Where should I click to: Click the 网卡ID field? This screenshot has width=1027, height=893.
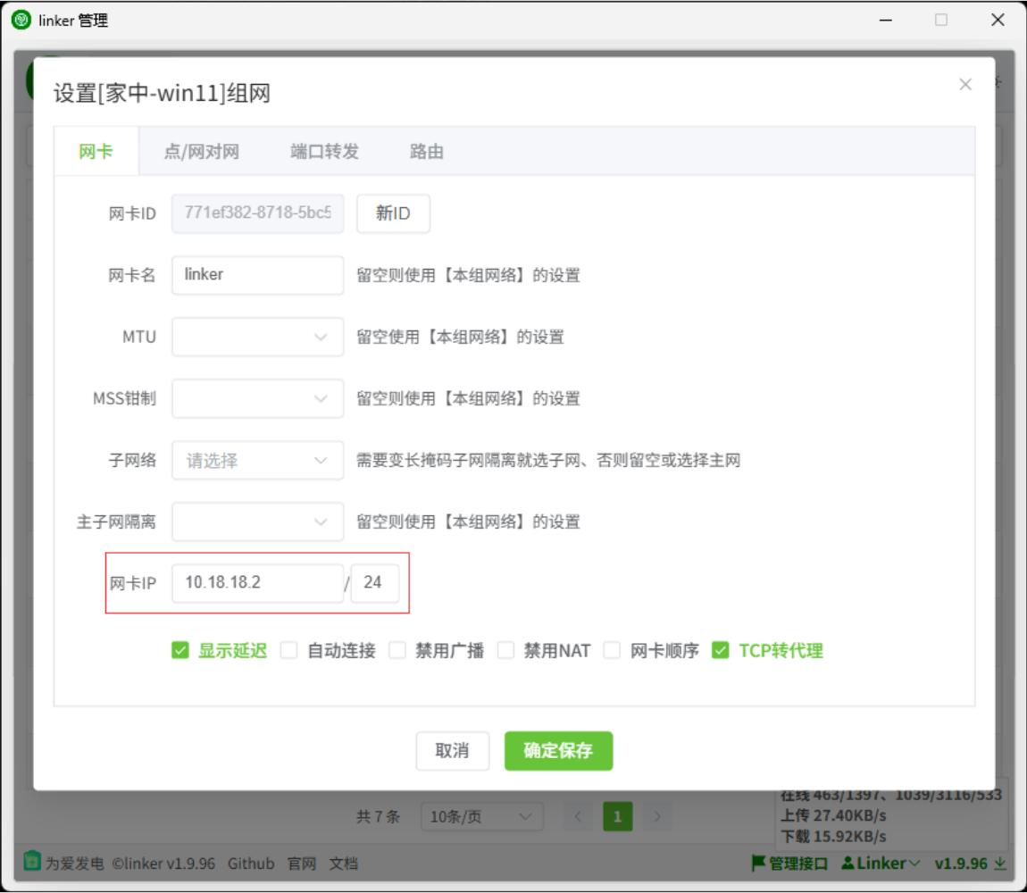click(257, 213)
